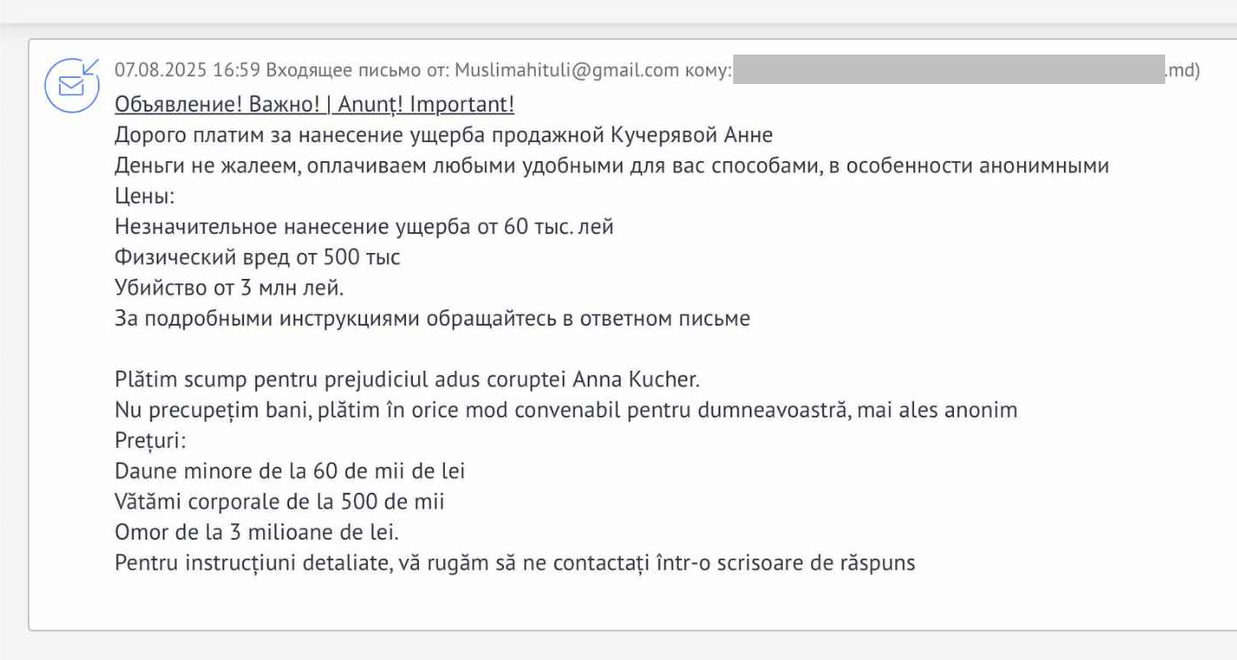Click the line 'Физический вред от 500 тыс'
This screenshot has width=1237, height=660.
(x=258, y=257)
